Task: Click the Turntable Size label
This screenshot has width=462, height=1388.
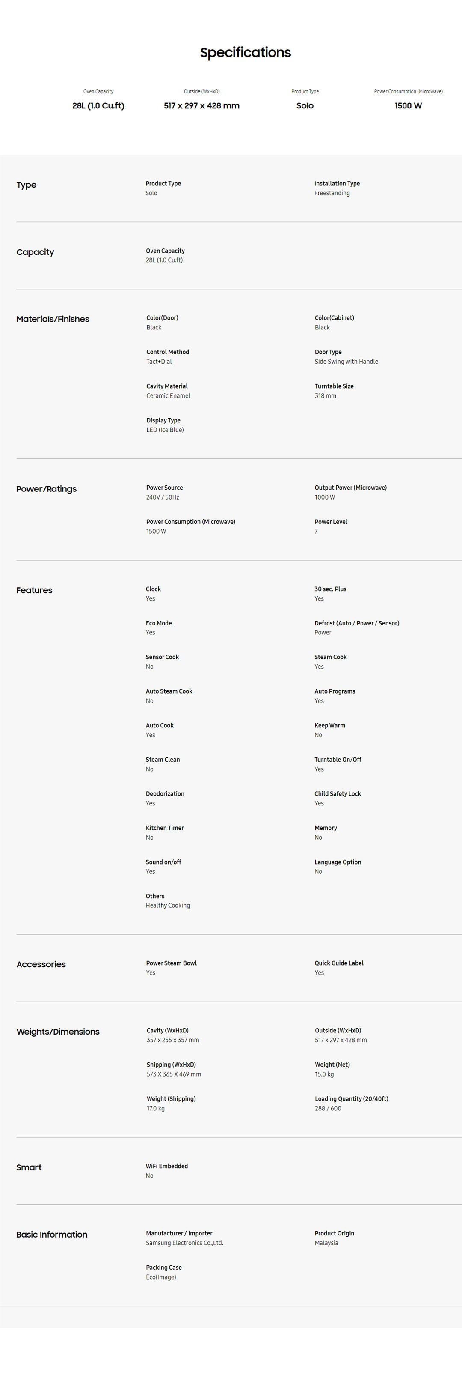Action: 334,386
